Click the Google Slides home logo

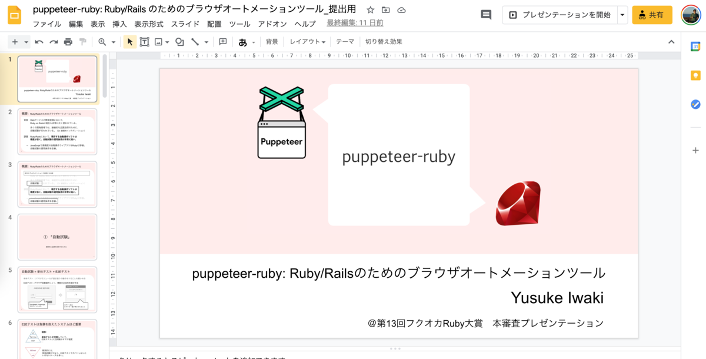pyautogui.click(x=14, y=16)
